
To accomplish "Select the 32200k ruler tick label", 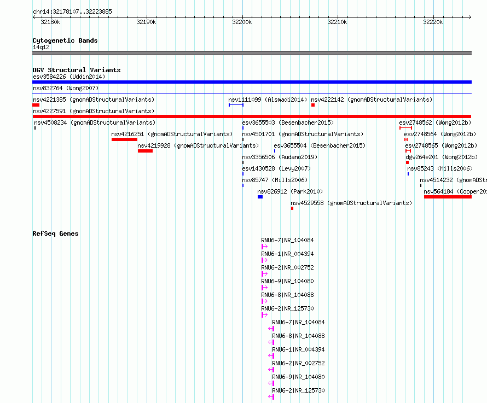I will [x=242, y=22].
